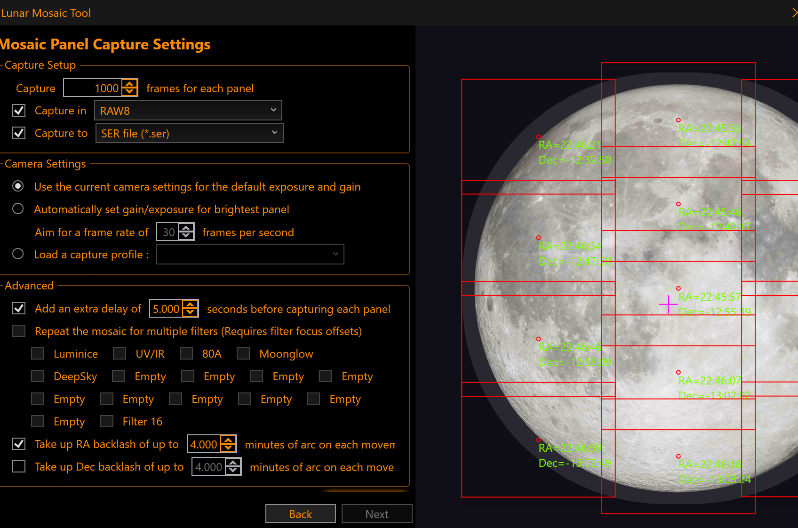This screenshot has width=798, height=528.
Task: Click the Next button
Action: 377,514
